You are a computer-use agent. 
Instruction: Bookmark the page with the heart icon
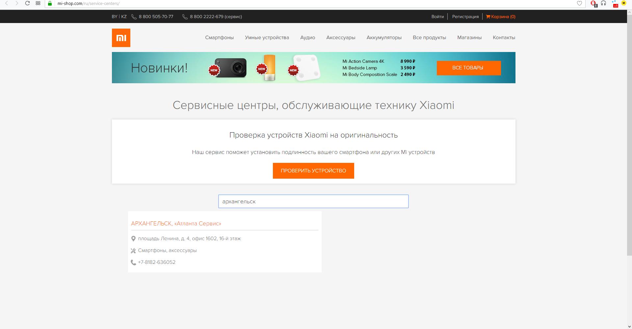(579, 3)
